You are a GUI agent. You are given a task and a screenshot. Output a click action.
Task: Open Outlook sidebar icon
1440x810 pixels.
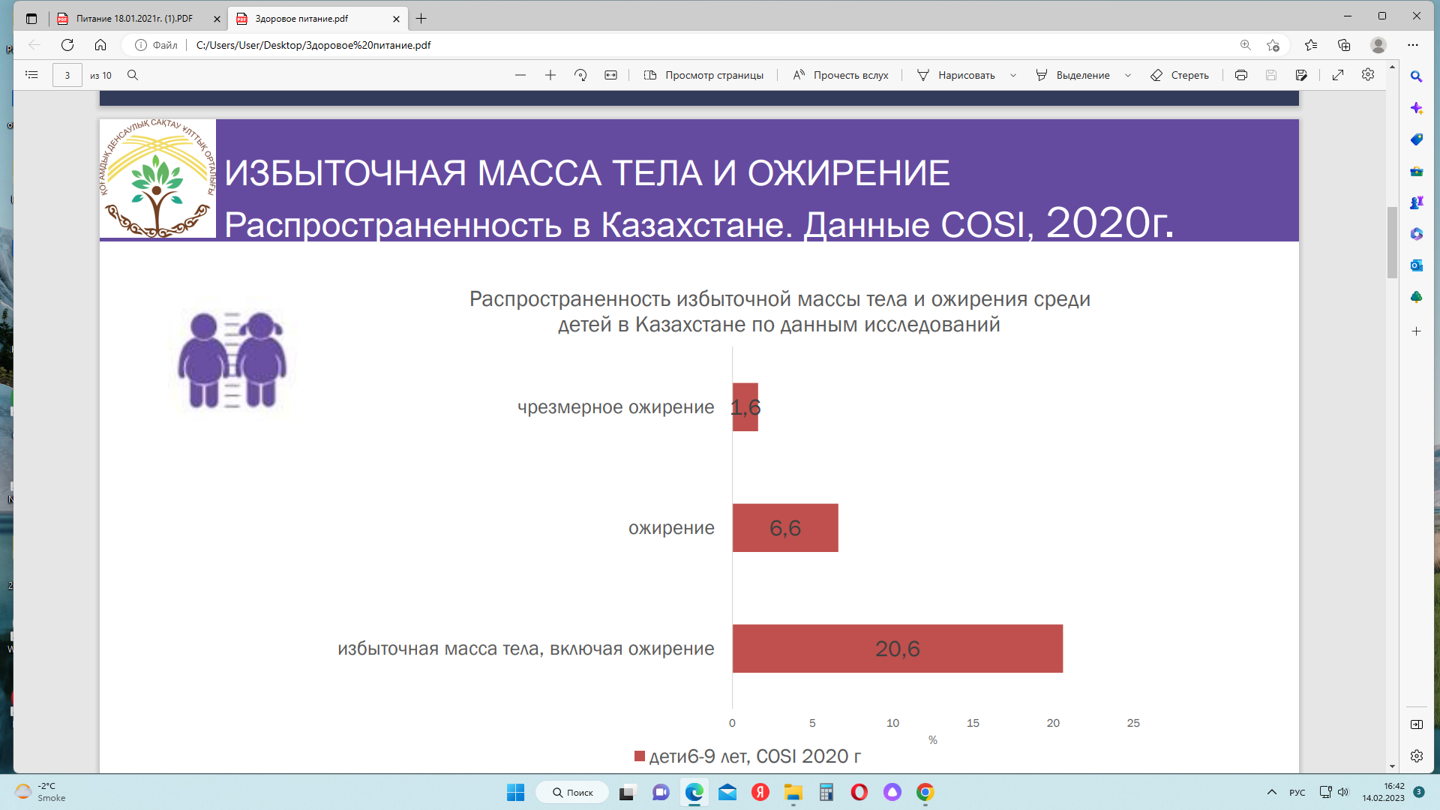(1417, 265)
